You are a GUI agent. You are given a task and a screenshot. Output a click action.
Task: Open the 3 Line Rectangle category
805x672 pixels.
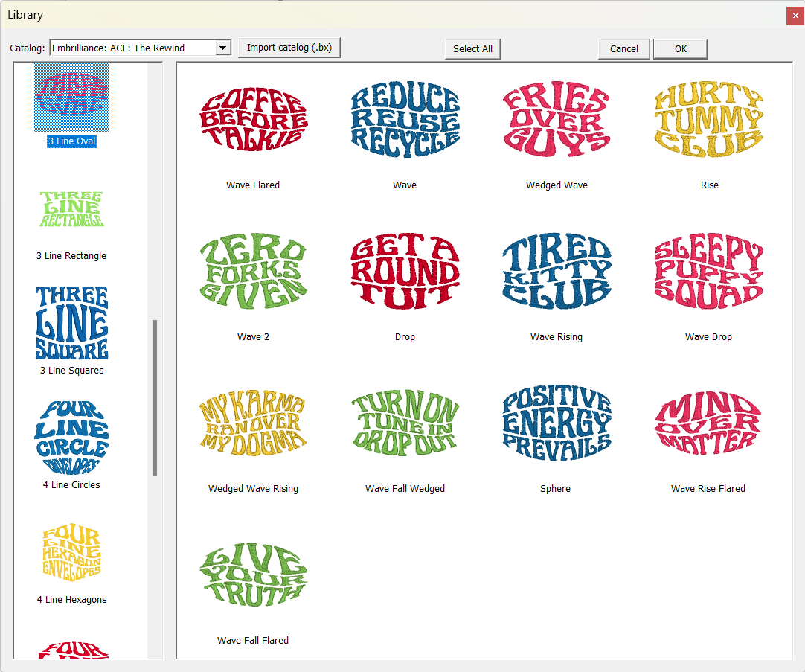[x=71, y=209]
